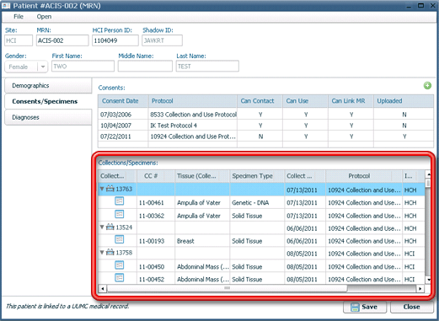Open the Open menu
Viewport: 439px width, 321px height.
pos(44,17)
